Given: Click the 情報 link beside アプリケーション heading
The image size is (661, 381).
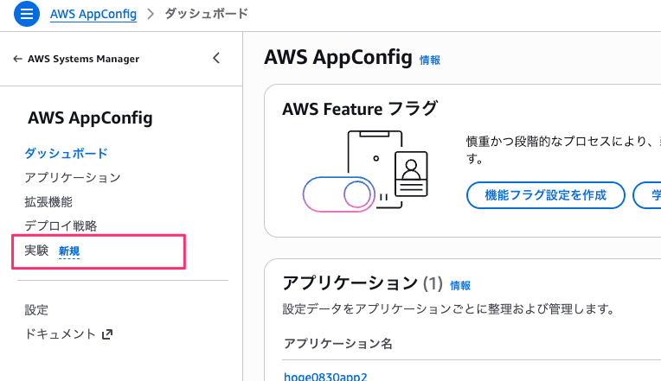Looking at the screenshot, I should (x=460, y=286).
